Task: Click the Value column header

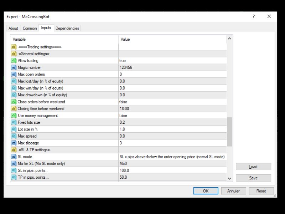Action: [x=172, y=39]
